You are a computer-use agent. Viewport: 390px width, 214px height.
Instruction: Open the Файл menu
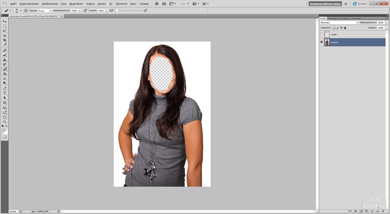[x=13, y=4]
